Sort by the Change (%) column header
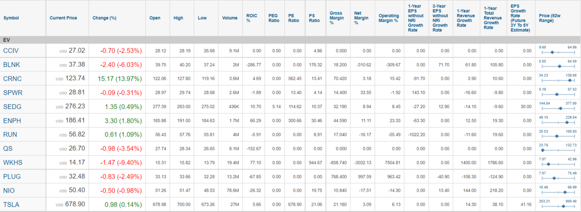Image resolution: width=581 pixels, height=212 pixels. [x=105, y=18]
